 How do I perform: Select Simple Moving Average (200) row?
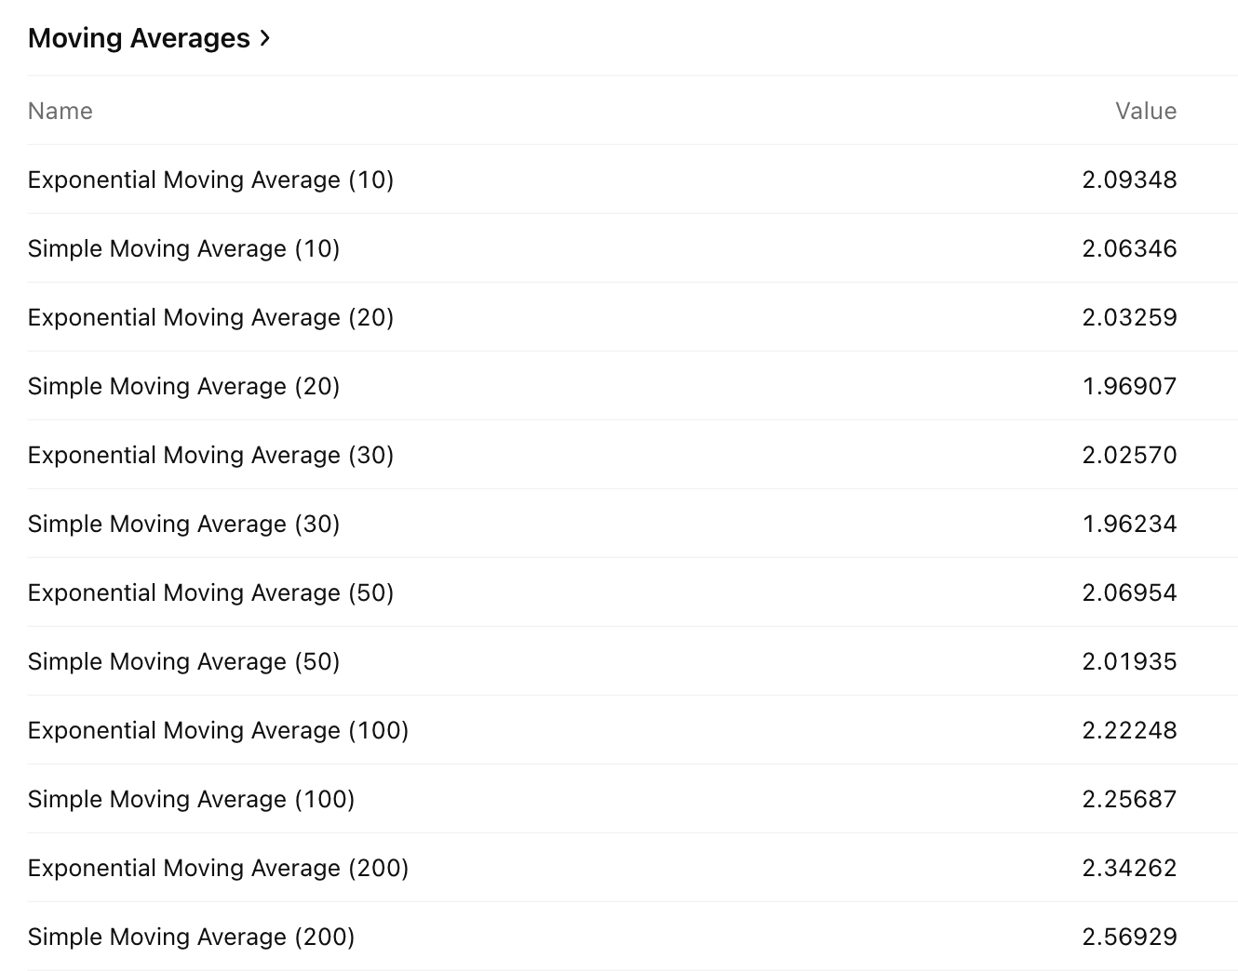[x=633, y=937]
